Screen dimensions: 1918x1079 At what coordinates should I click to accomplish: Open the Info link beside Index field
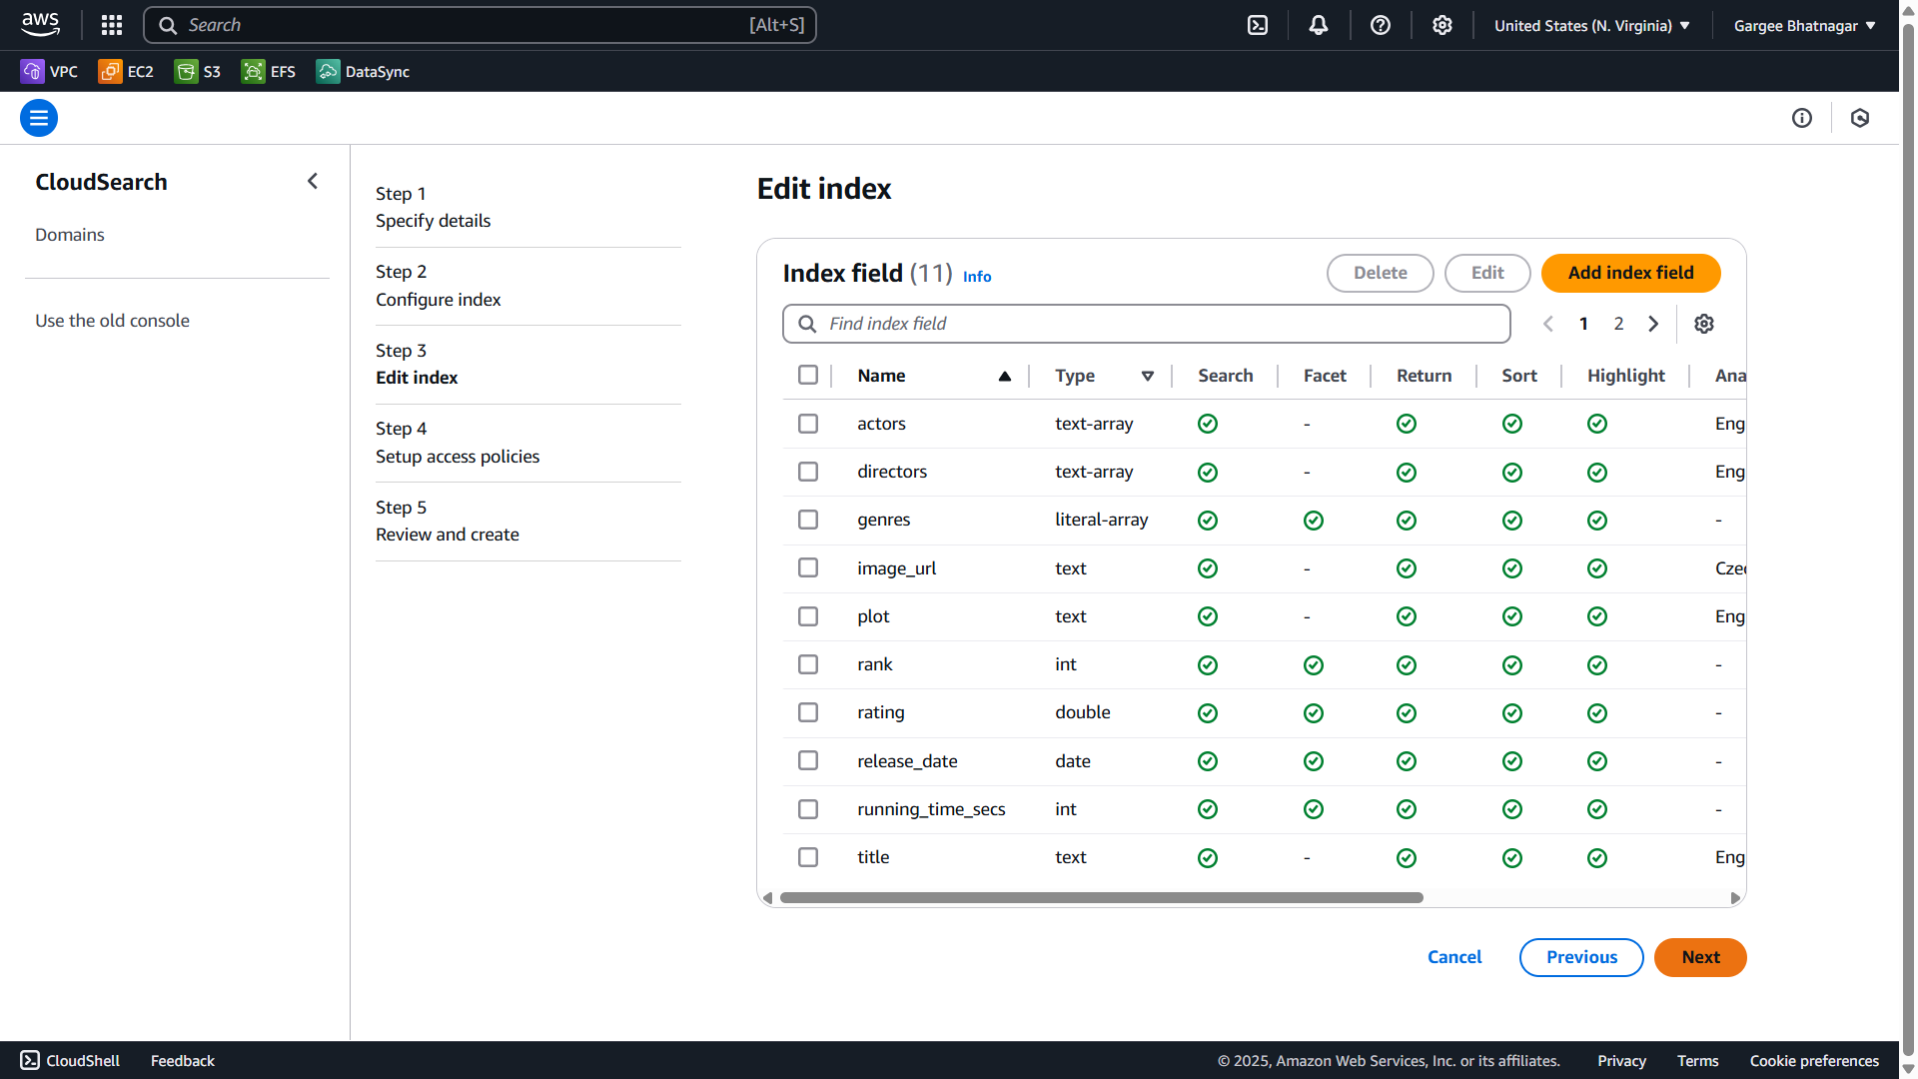click(x=977, y=277)
